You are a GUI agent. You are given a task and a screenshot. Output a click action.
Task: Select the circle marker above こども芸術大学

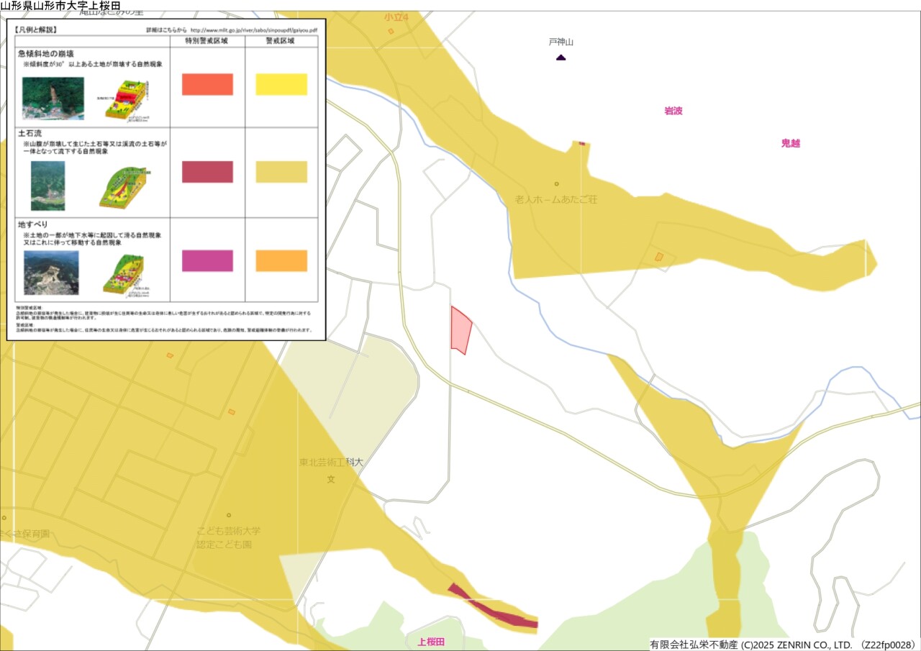coord(229,515)
